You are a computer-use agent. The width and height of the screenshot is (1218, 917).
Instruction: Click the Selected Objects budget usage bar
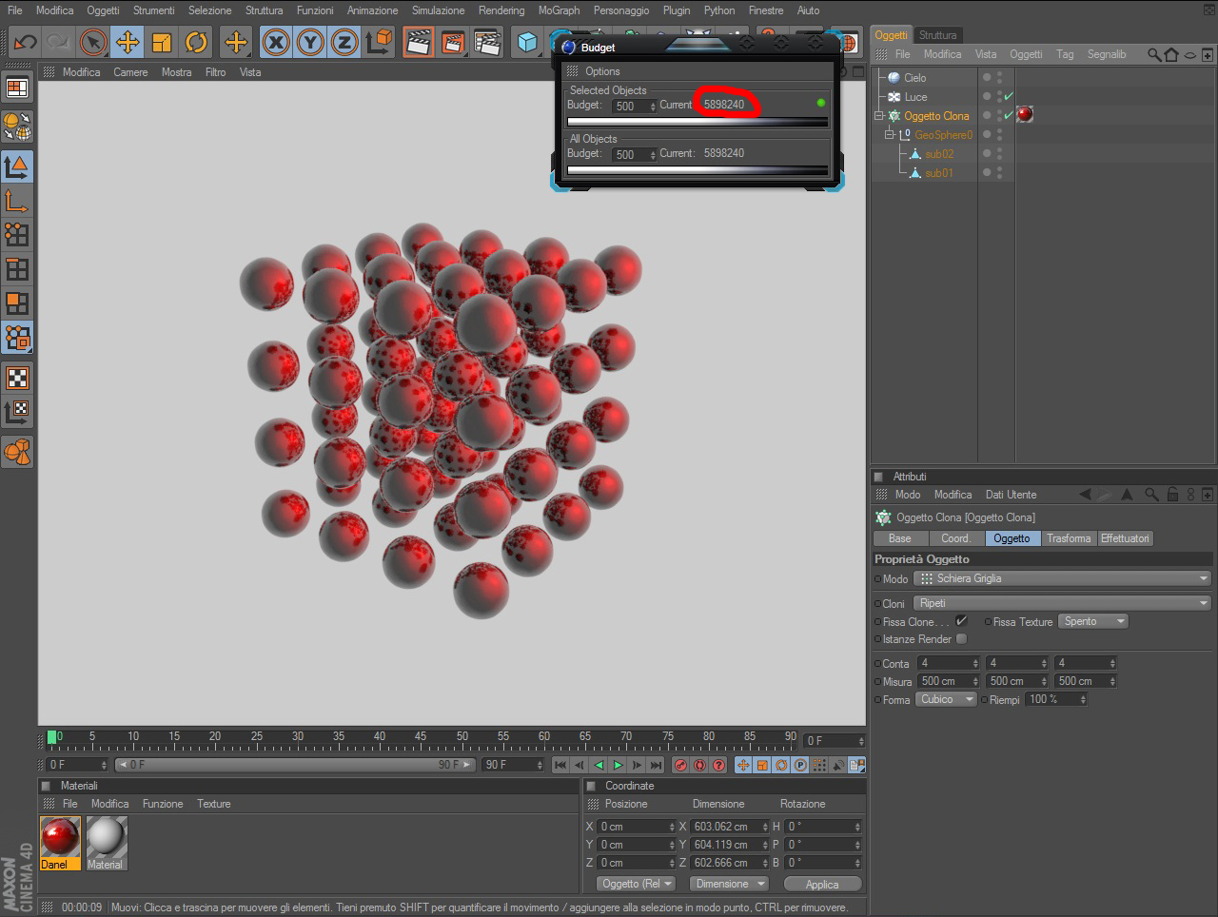697,122
